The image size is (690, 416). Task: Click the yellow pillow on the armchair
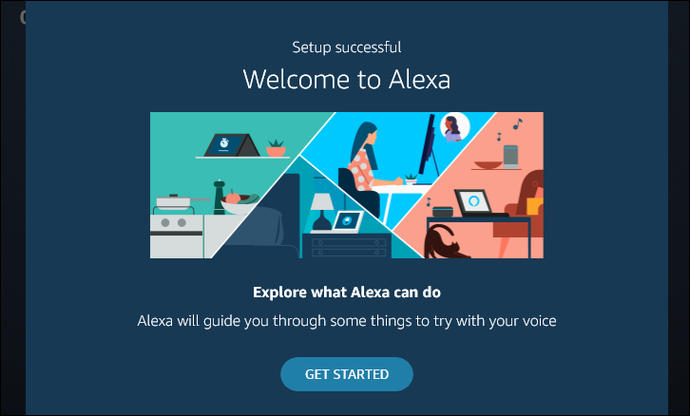tap(535, 206)
